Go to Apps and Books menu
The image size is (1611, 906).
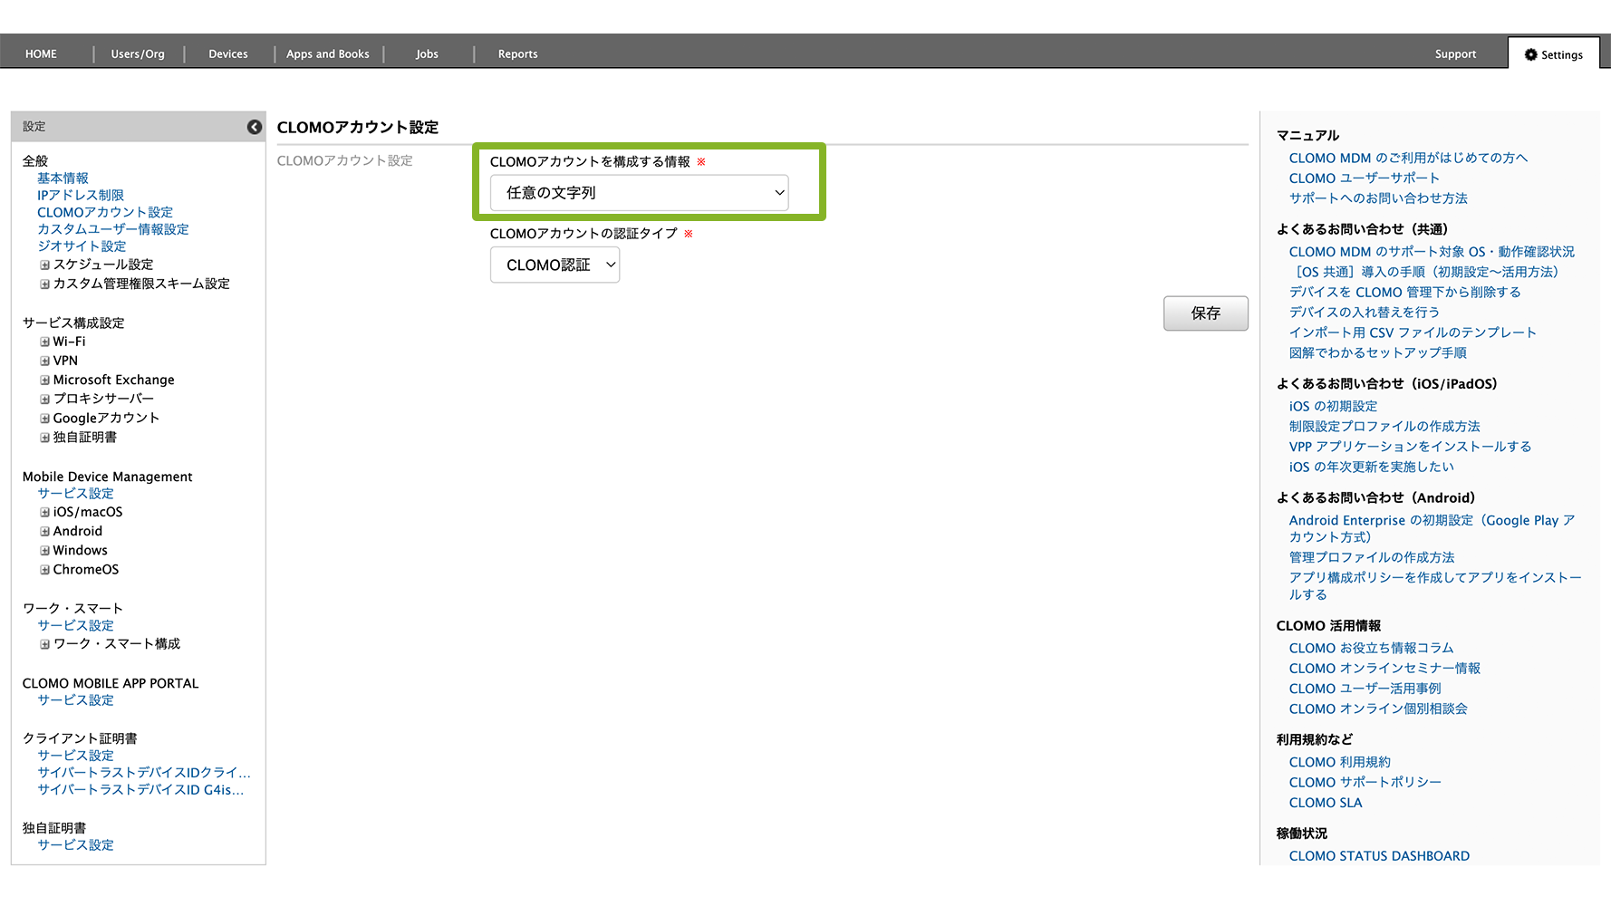[x=328, y=54]
